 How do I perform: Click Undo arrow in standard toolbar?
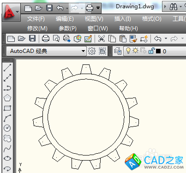coord(157,39)
